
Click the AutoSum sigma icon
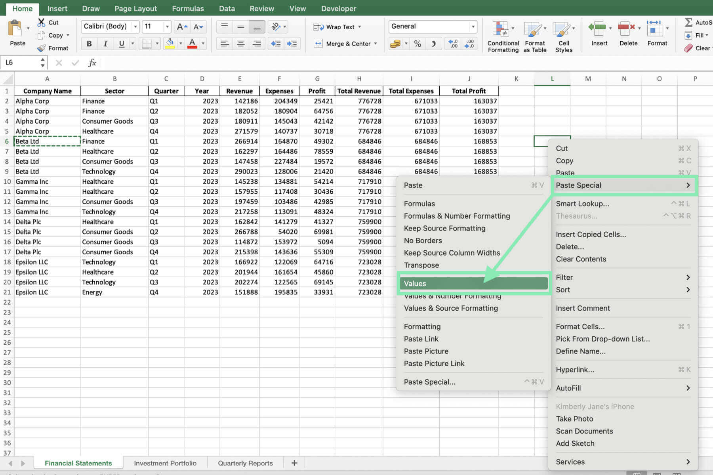tap(689, 23)
